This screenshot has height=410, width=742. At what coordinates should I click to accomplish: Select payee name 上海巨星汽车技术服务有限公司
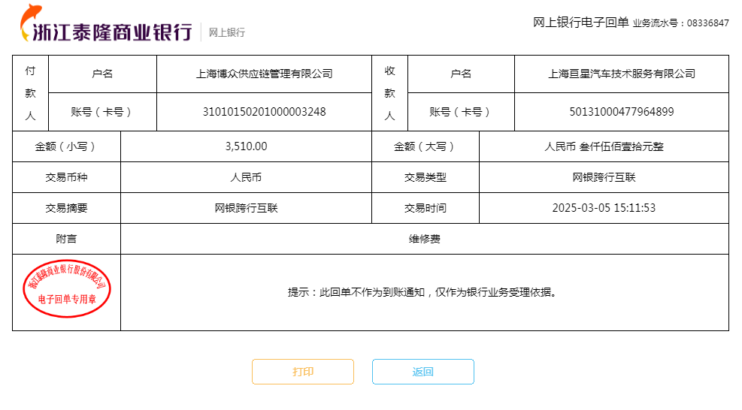[x=621, y=74]
